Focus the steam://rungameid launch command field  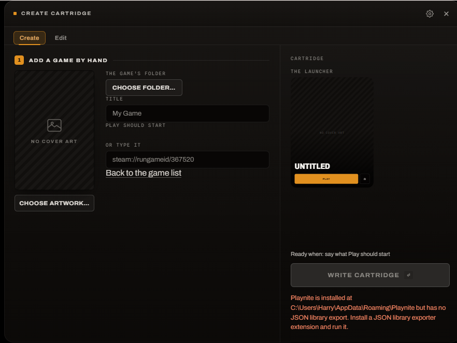click(187, 160)
